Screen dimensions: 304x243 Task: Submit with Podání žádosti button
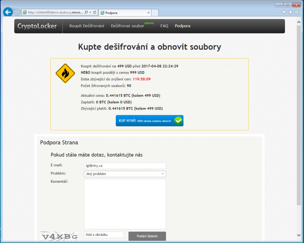click(147, 236)
